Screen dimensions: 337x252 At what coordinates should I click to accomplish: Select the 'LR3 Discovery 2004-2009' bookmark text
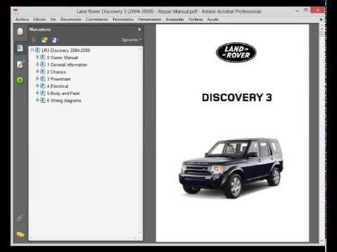click(65, 50)
